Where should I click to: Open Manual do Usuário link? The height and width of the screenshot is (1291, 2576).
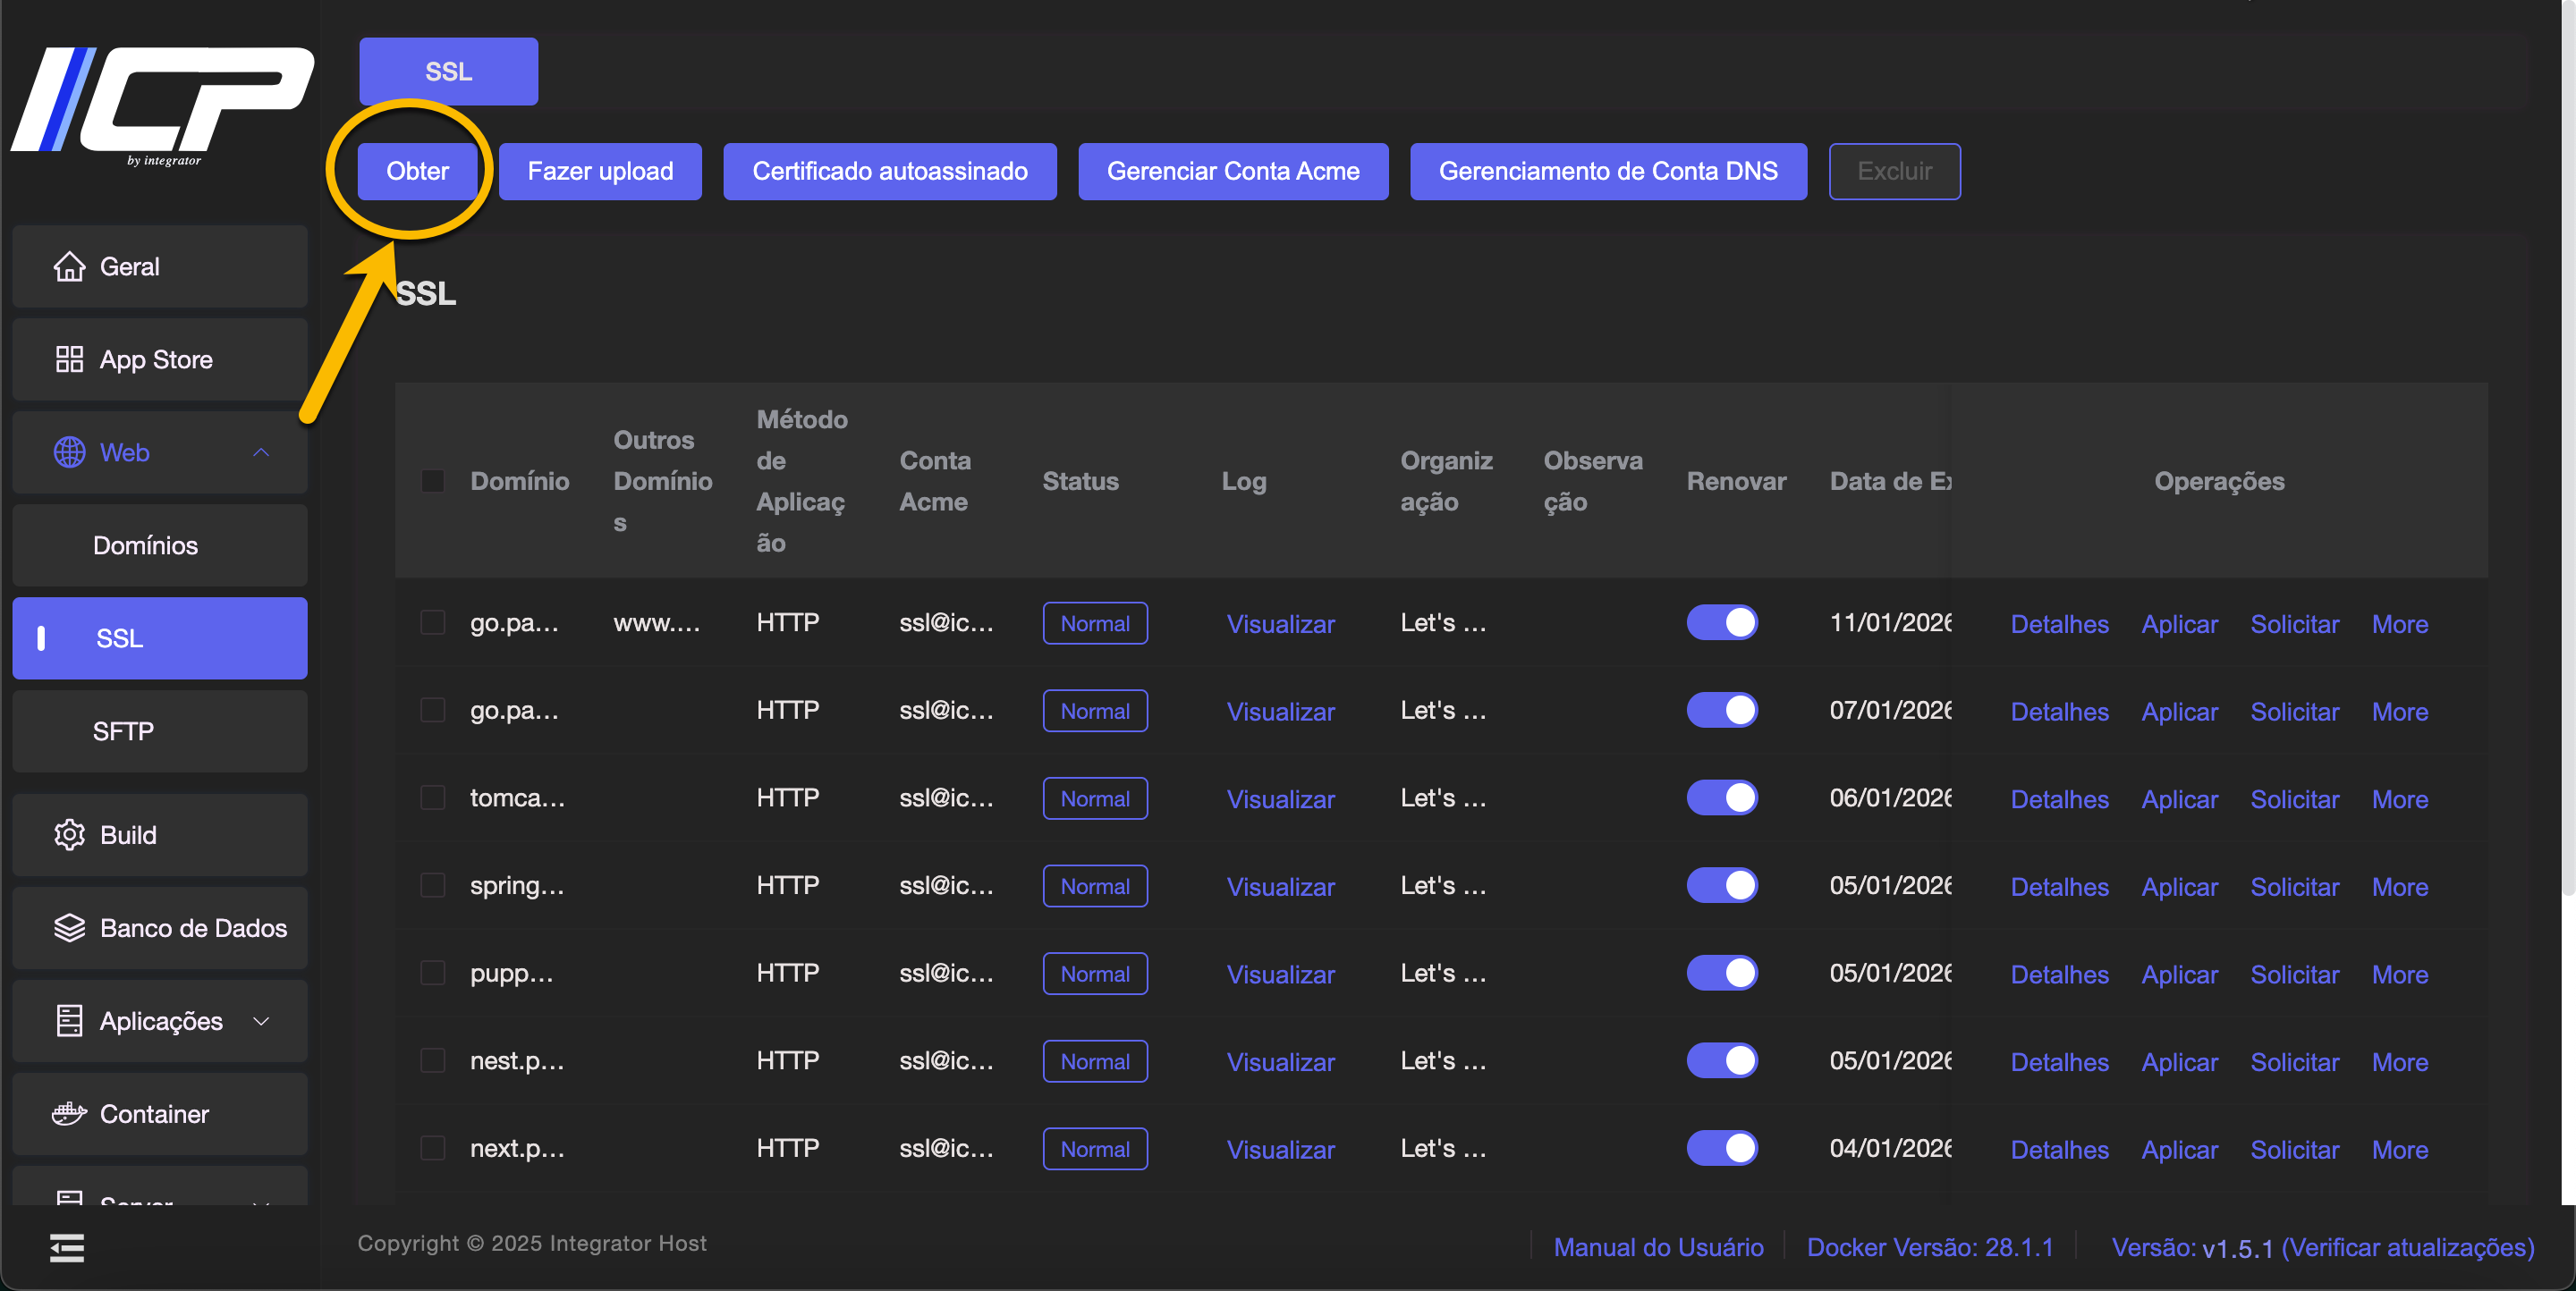(1658, 1247)
